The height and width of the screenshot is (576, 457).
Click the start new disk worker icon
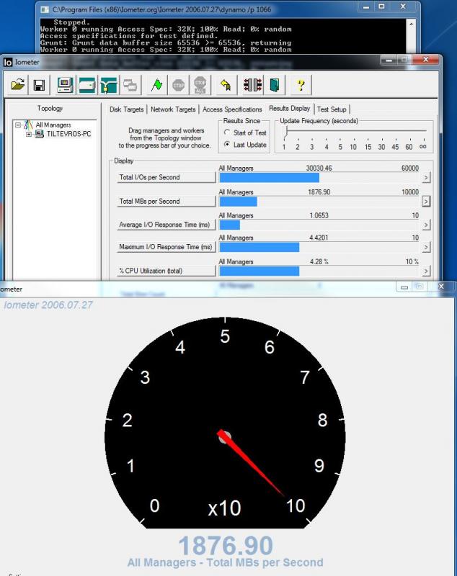[x=87, y=85]
